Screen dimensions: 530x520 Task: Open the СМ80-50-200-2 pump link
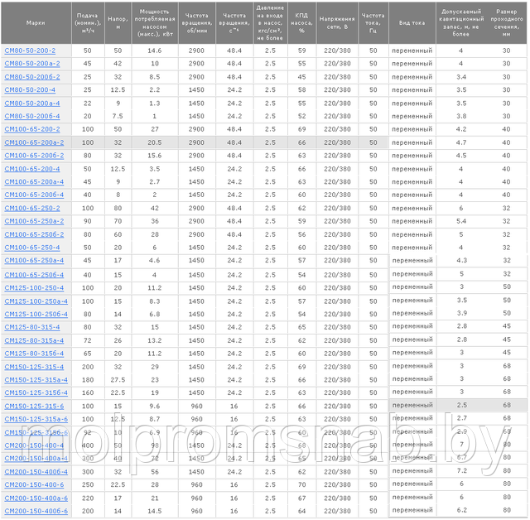[30, 51]
